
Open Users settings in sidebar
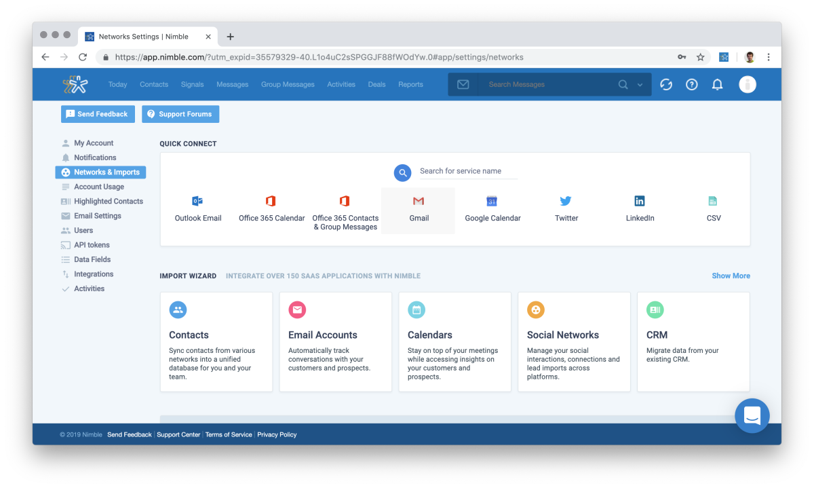click(x=83, y=231)
